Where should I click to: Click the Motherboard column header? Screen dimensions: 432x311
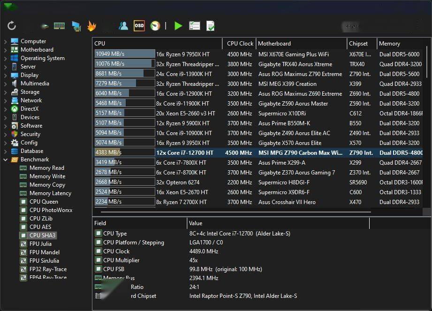tap(274, 44)
